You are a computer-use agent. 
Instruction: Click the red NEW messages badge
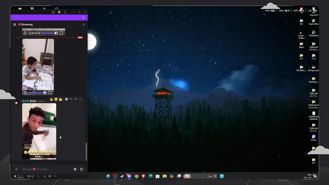80,38
